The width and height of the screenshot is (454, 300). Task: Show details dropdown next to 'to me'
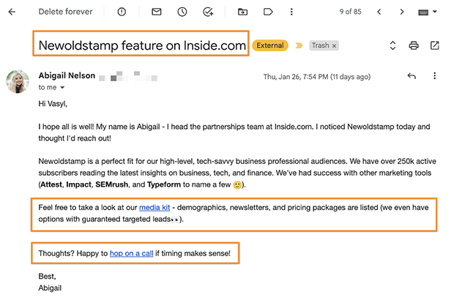pos(62,87)
